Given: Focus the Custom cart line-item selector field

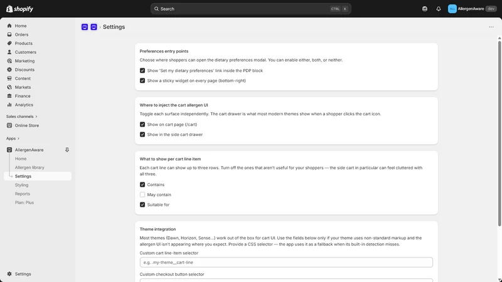Looking at the screenshot, I should [x=286, y=263].
